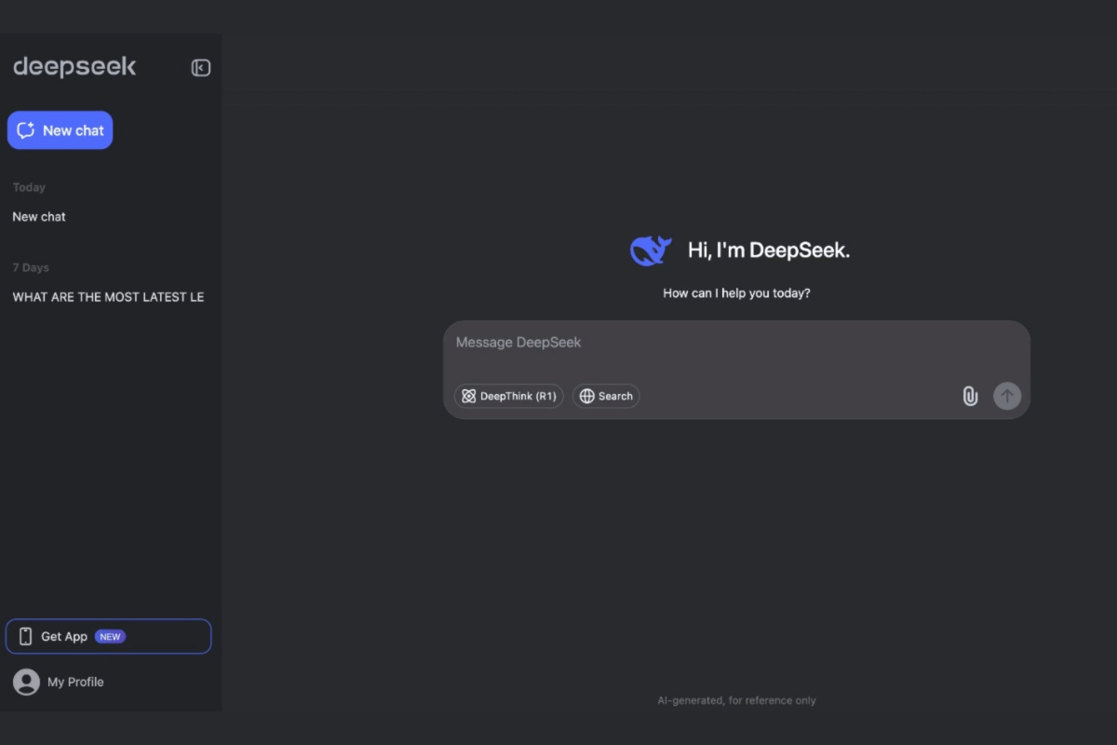Click "AI-generated, for reference only" footer text

click(x=736, y=700)
